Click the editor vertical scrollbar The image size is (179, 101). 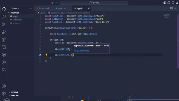coord(178,41)
